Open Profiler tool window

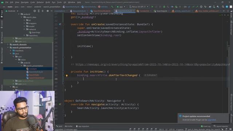coord(69,126)
